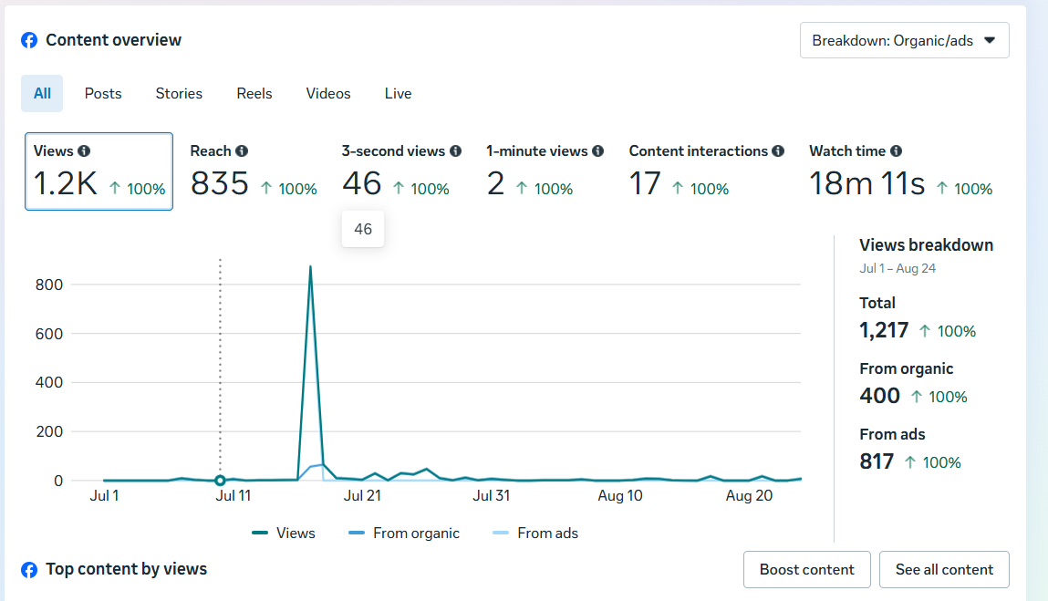
Task: Select the Views metric card
Action: 99,171
